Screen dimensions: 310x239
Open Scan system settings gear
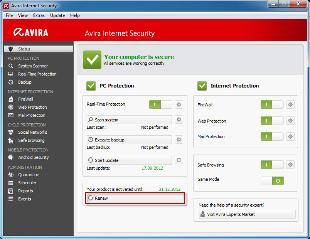[179, 119]
